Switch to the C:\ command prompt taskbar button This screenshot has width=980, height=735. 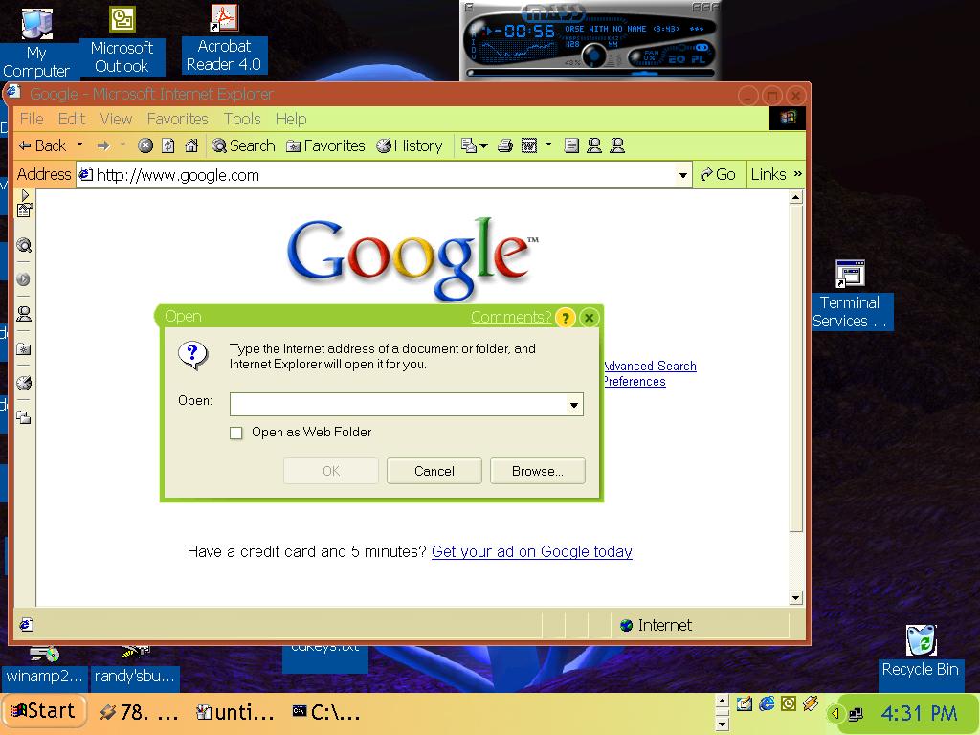click(325, 712)
